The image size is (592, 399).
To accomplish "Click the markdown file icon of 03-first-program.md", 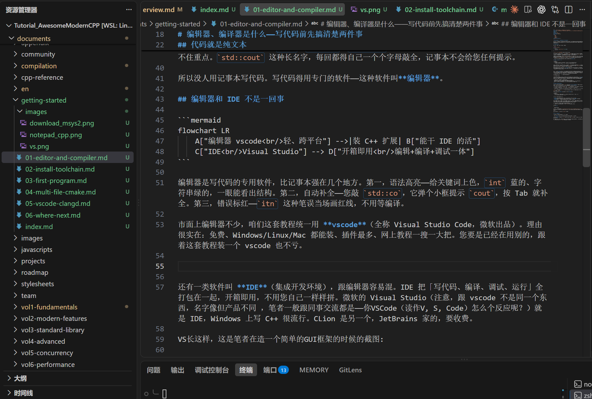I will (x=19, y=180).
